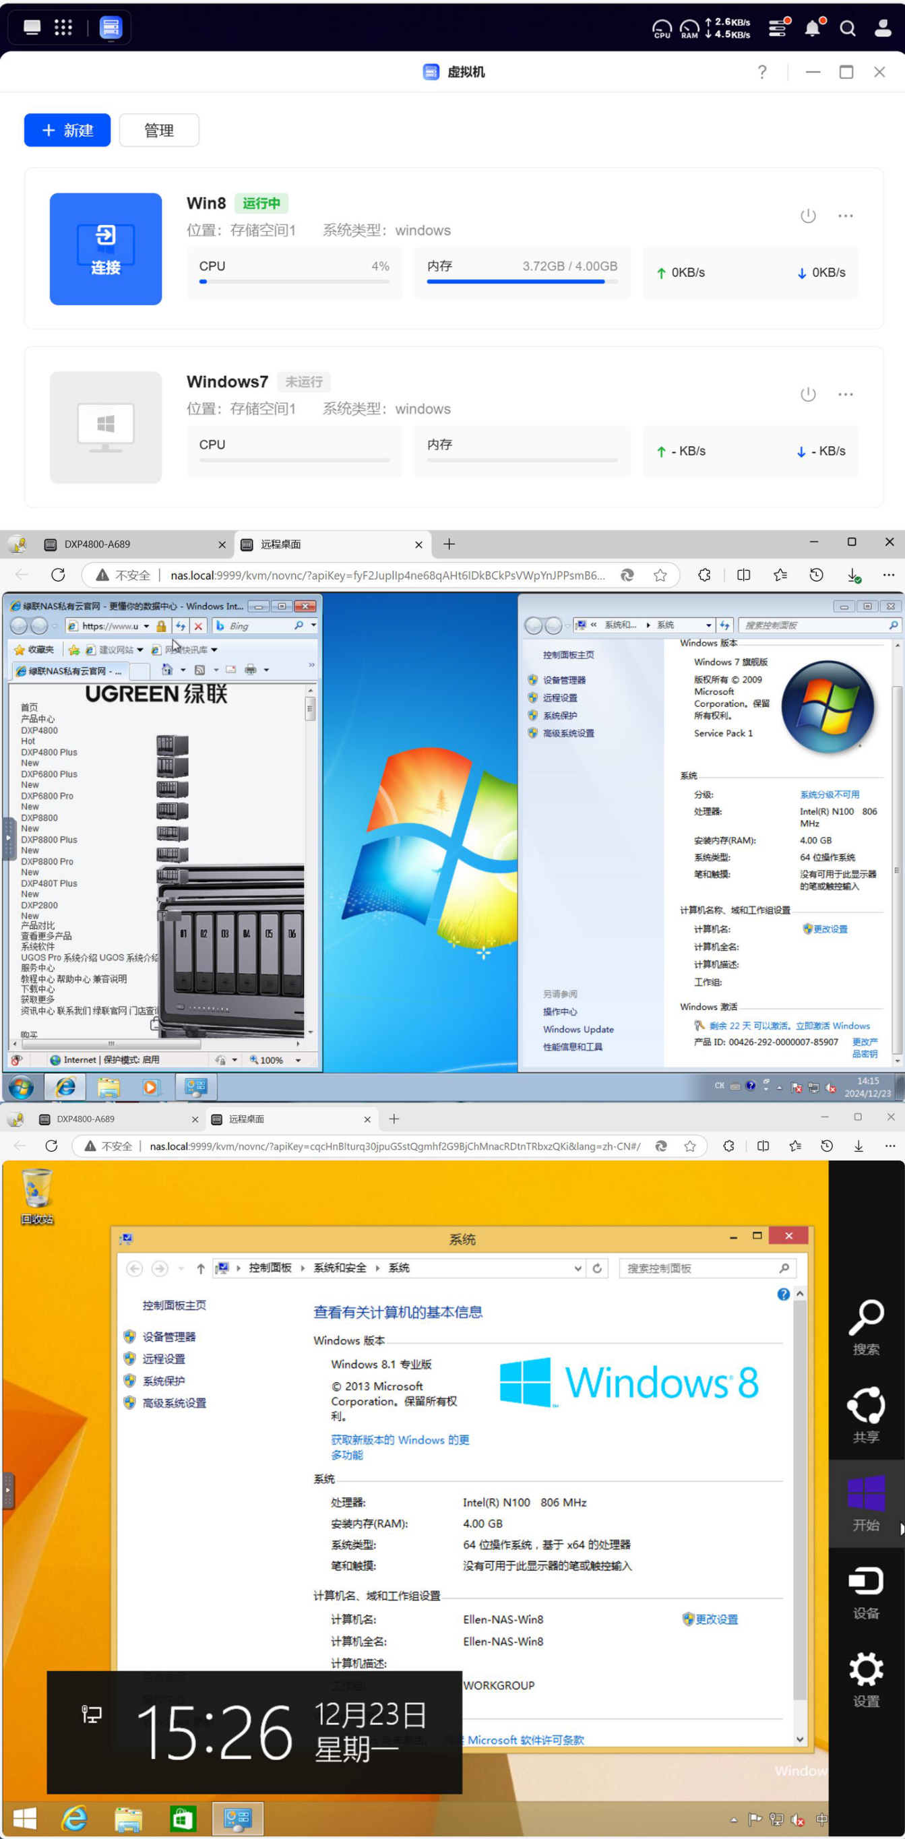Image resolution: width=905 pixels, height=1839 pixels.
Task: Click the Windows 8 Start button on taskbar
Action: click(x=25, y=1818)
